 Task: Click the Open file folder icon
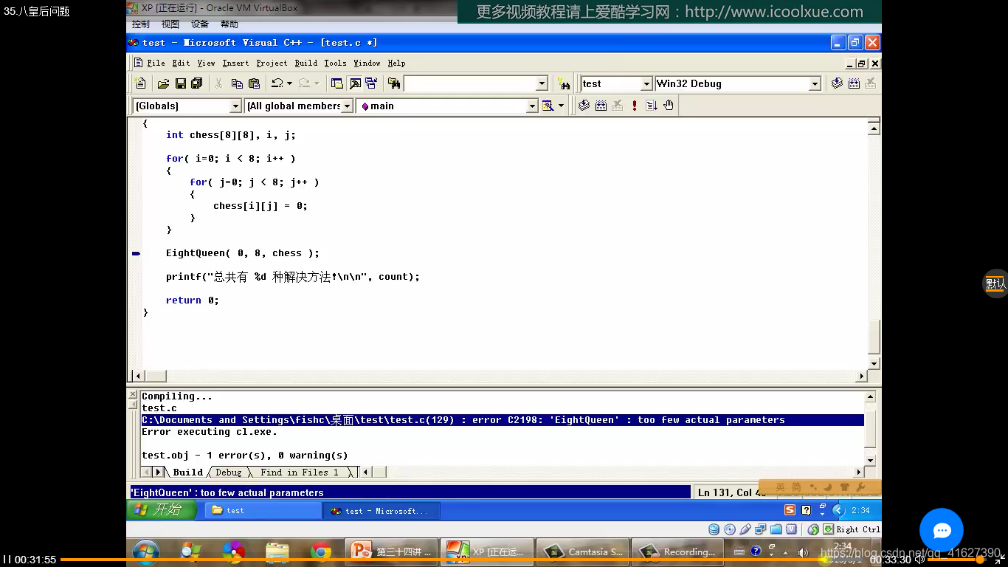(164, 83)
